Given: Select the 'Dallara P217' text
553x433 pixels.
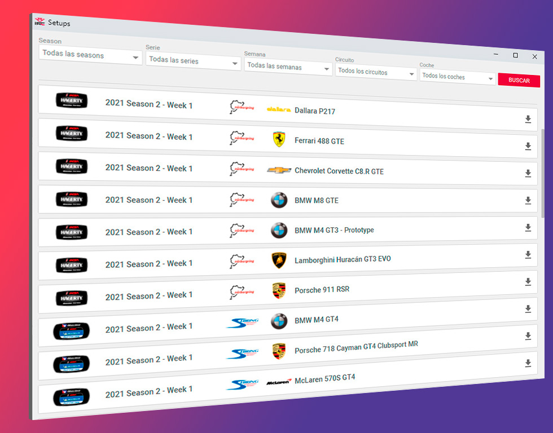Looking at the screenshot, I should (315, 111).
